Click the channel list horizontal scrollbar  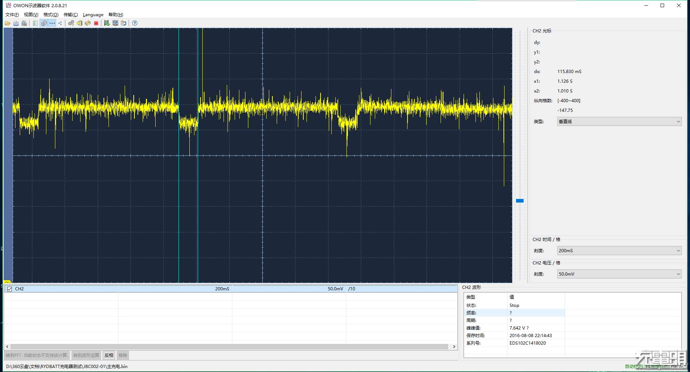click(229, 347)
